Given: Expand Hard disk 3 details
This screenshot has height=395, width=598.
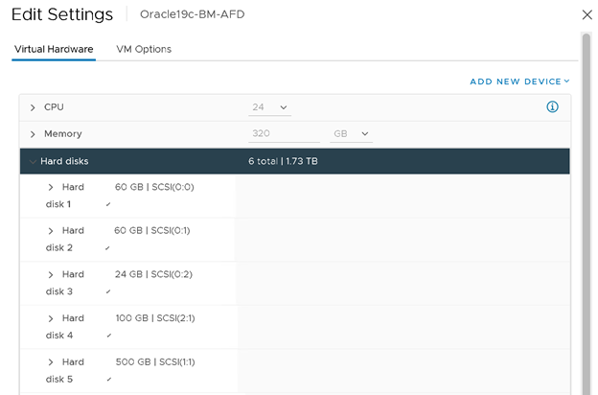Looking at the screenshot, I should tap(51, 274).
